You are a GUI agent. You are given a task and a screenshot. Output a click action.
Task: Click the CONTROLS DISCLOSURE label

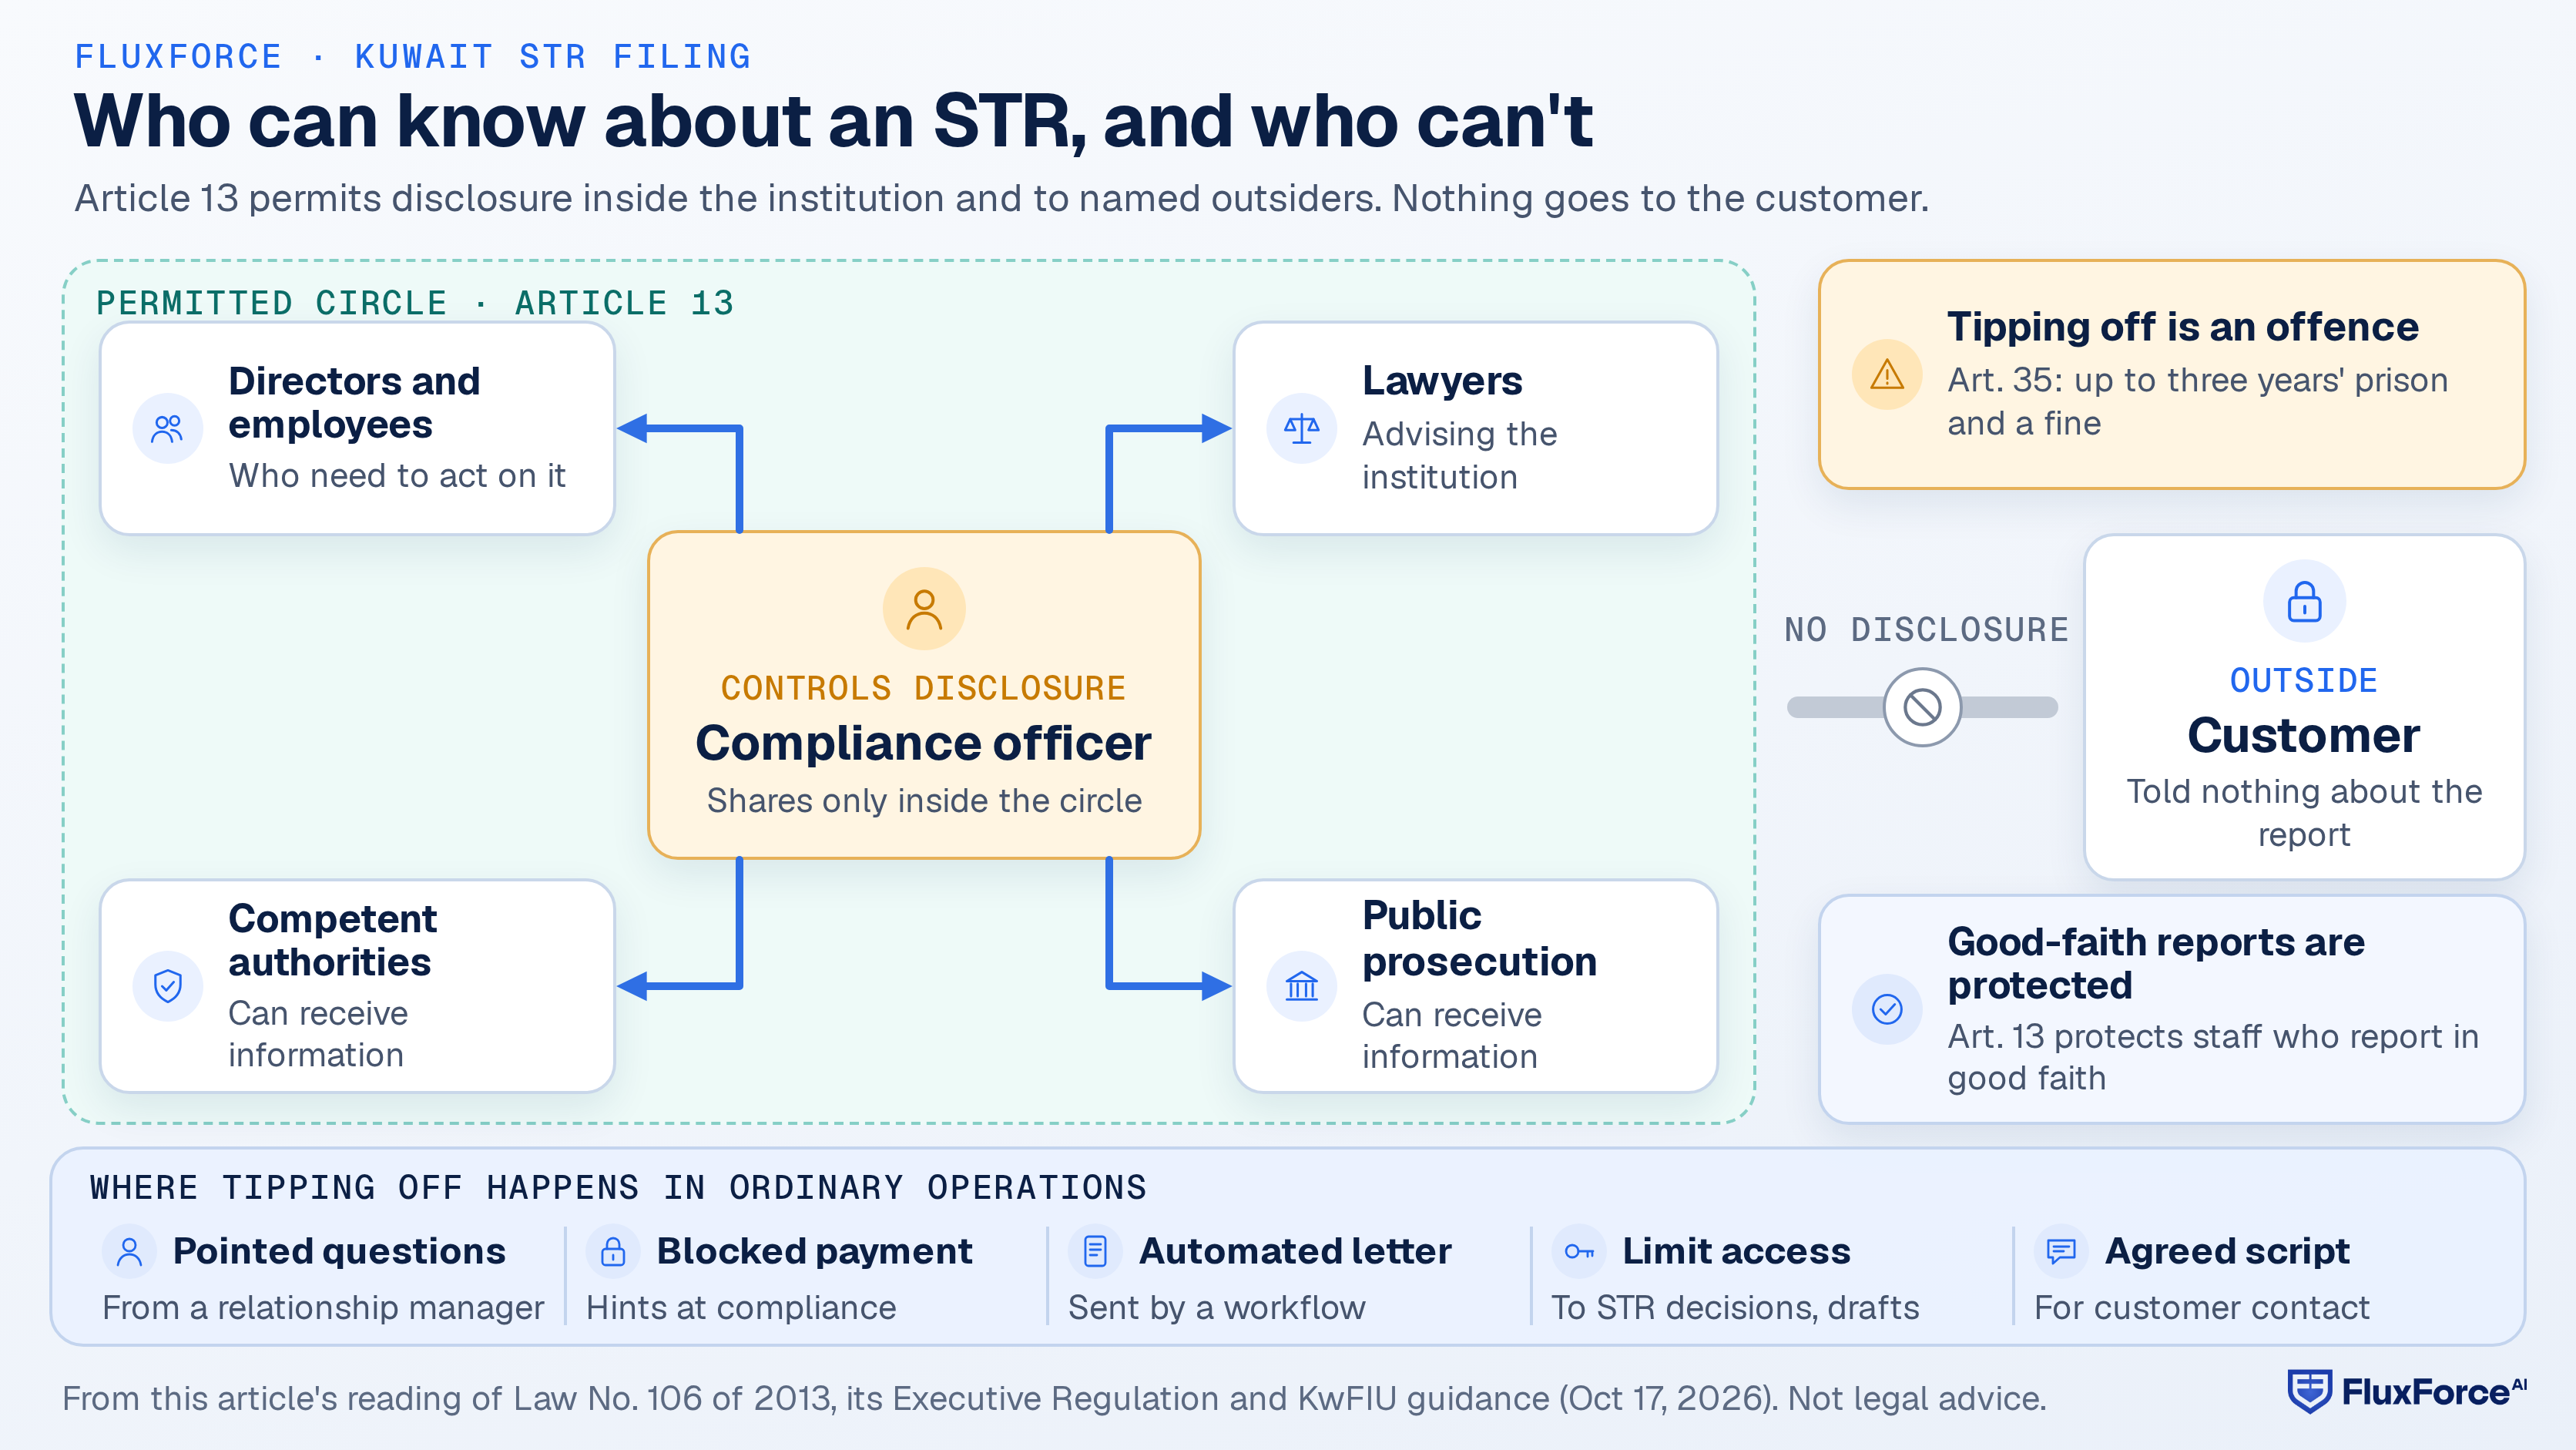924,688
